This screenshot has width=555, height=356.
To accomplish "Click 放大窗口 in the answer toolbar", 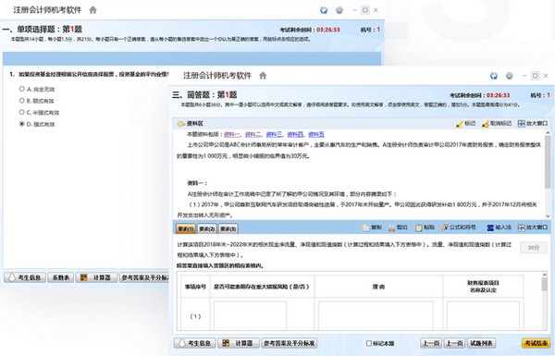I will click(533, 227).
